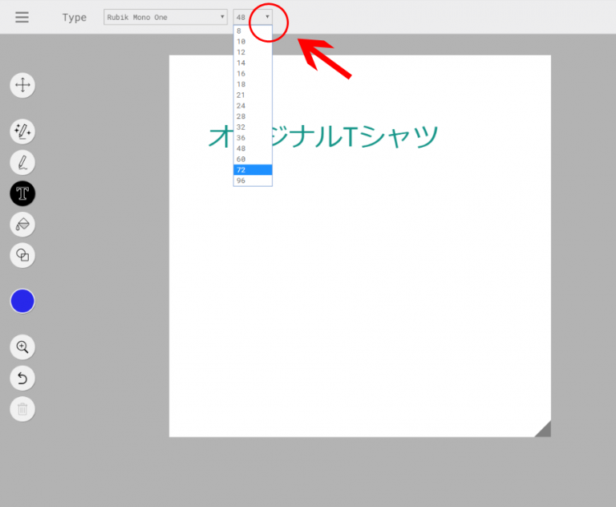This screenshot has height=507, width=616.
Task: Select the Fill paint bucket tool
Action: 22,224
